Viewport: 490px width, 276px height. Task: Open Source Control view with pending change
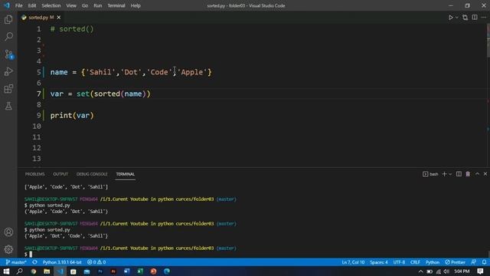point(8,54)
